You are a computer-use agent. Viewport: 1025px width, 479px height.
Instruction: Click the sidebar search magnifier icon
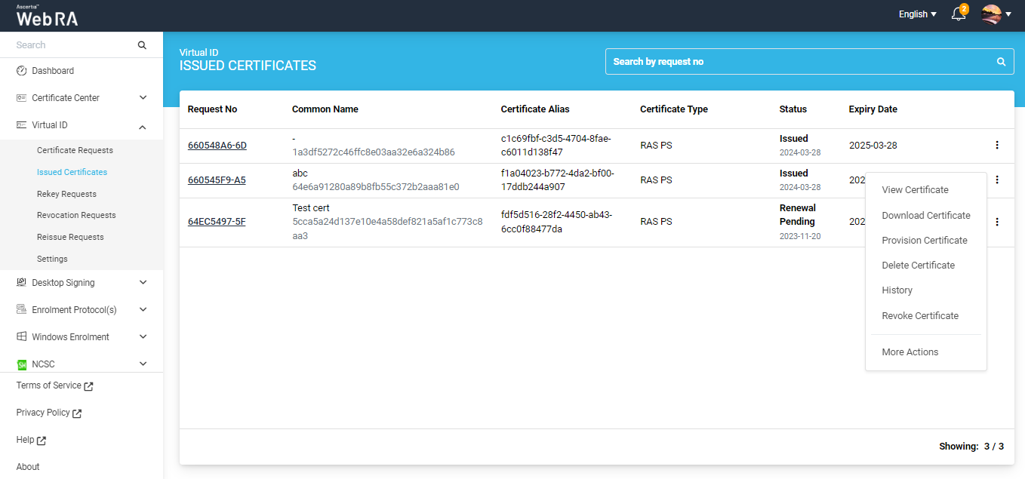point(142,45)
